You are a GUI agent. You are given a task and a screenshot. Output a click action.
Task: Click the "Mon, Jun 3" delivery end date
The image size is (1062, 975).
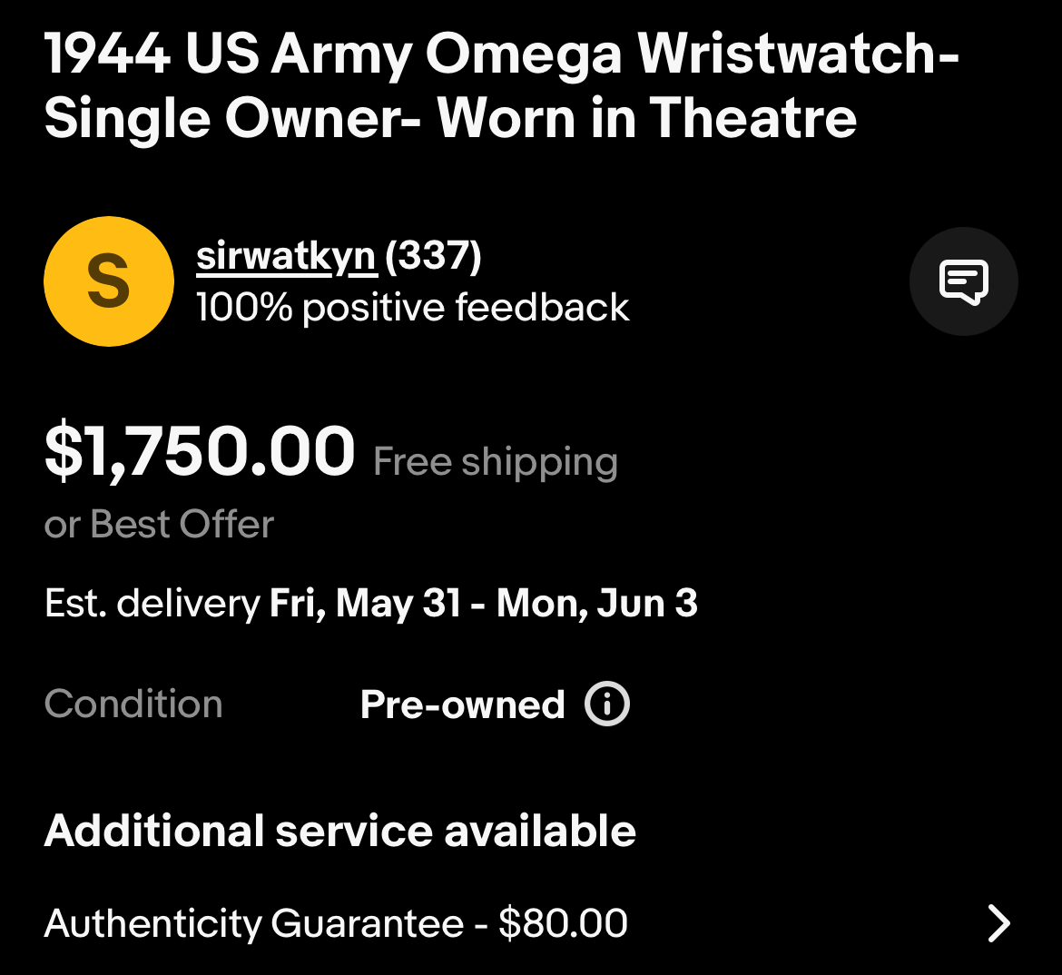tap(597, 604)
